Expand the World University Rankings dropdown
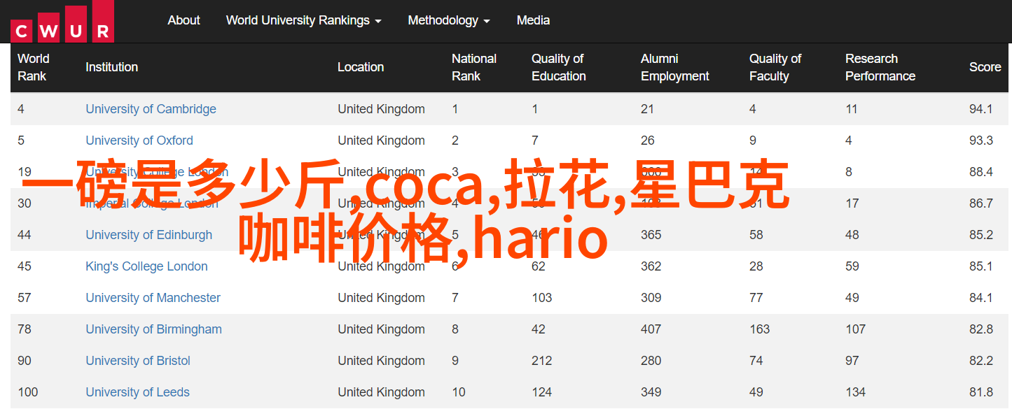 click(x=304, y=20)
